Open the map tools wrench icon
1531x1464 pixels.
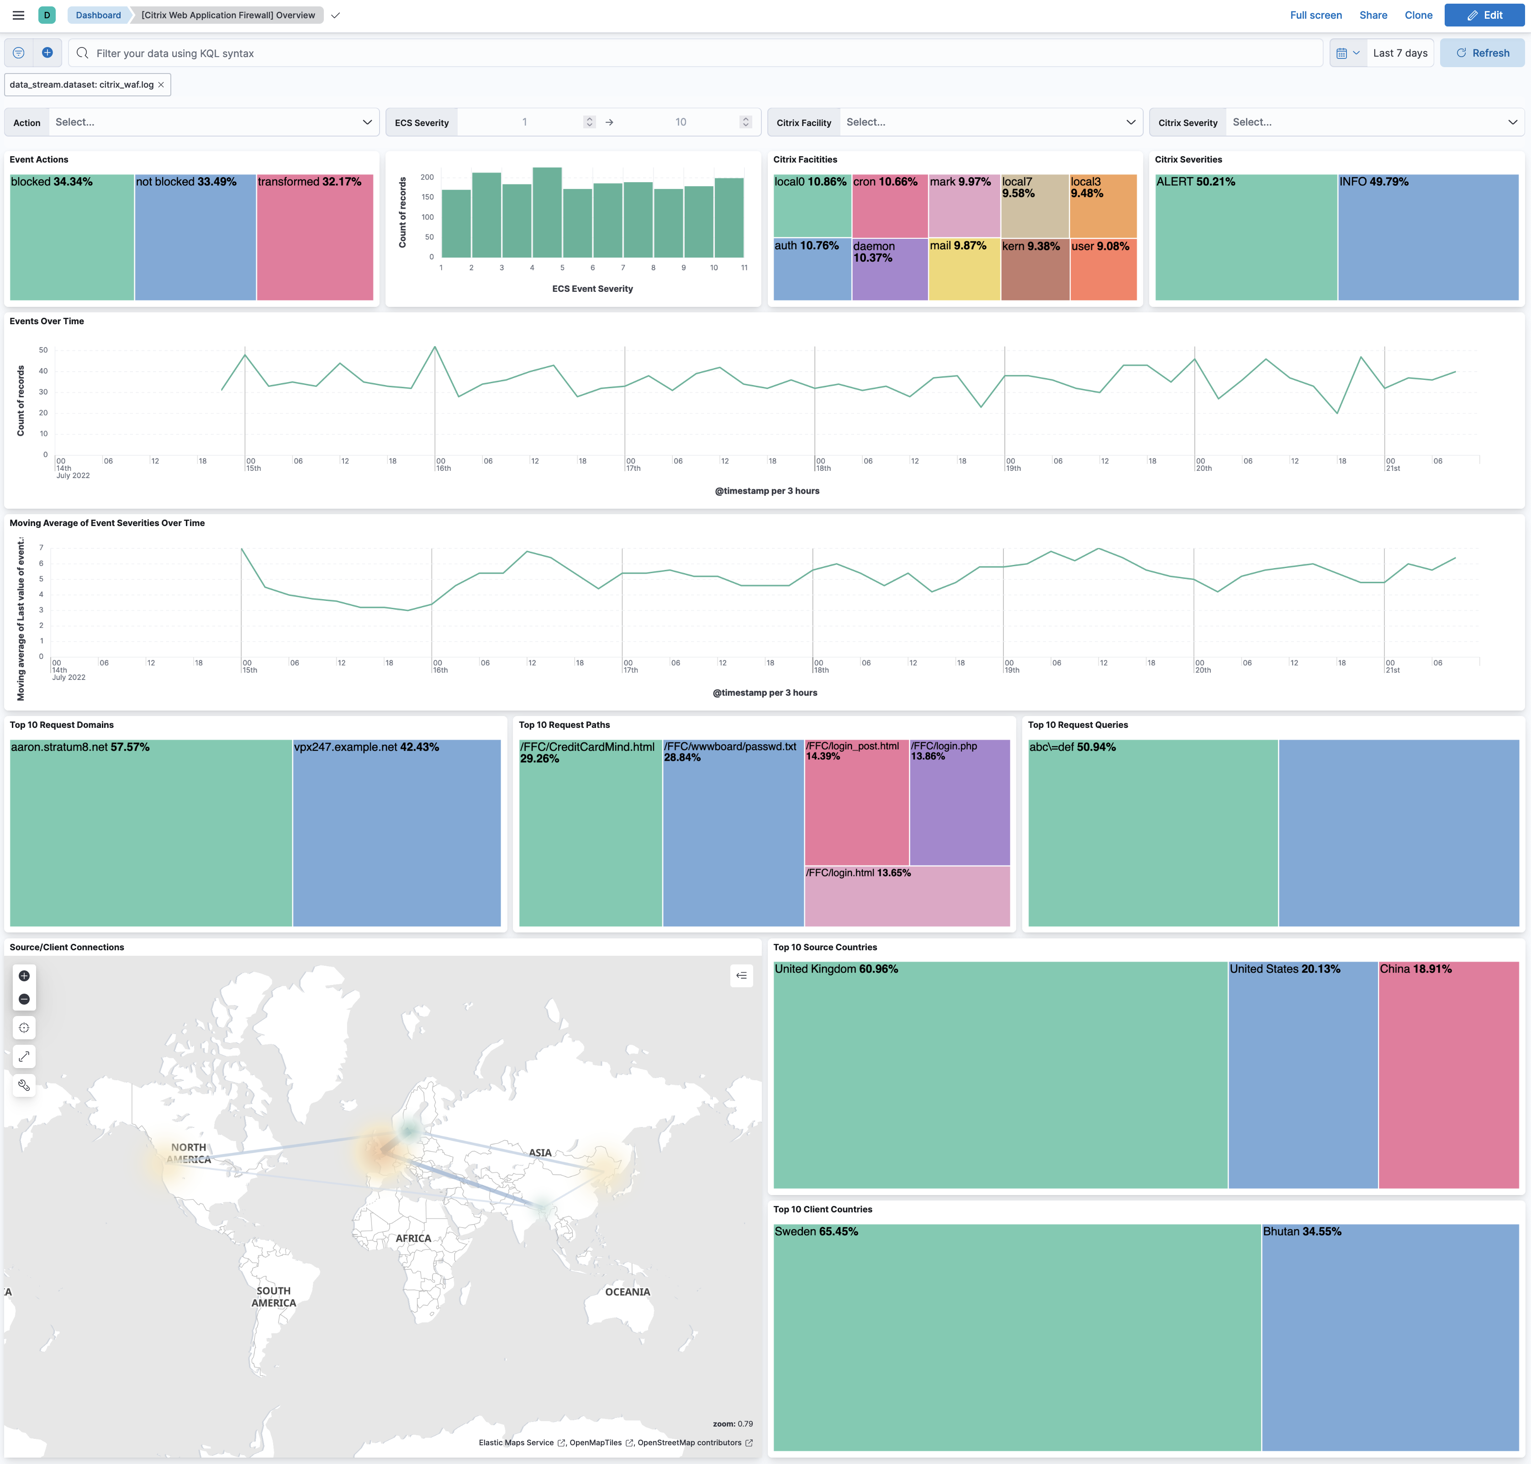pos(24,1085)
